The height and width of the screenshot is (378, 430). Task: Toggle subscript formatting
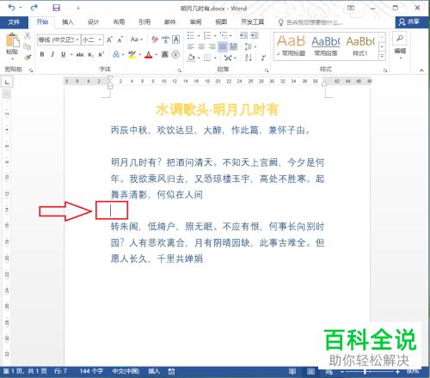coord(90,54)
